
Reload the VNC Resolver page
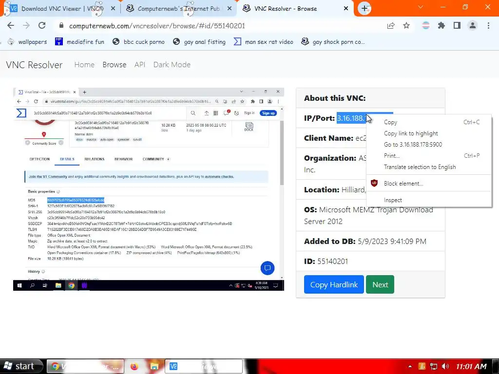coord(42,26)
